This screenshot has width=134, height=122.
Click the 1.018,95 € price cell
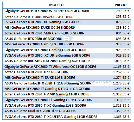click(120, 61)
